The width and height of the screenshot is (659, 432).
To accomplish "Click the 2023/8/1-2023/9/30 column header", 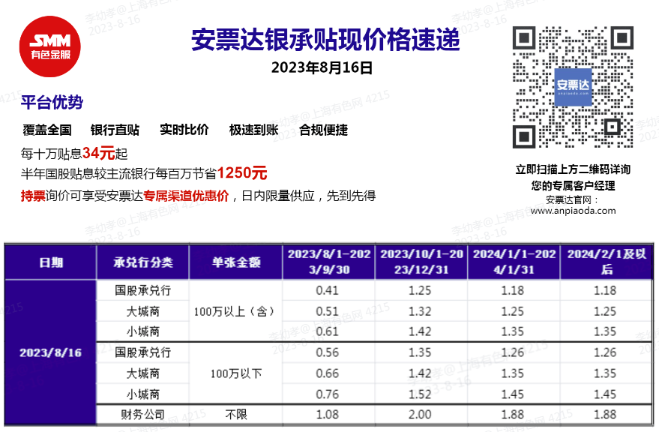I will (x=328, y=262).
